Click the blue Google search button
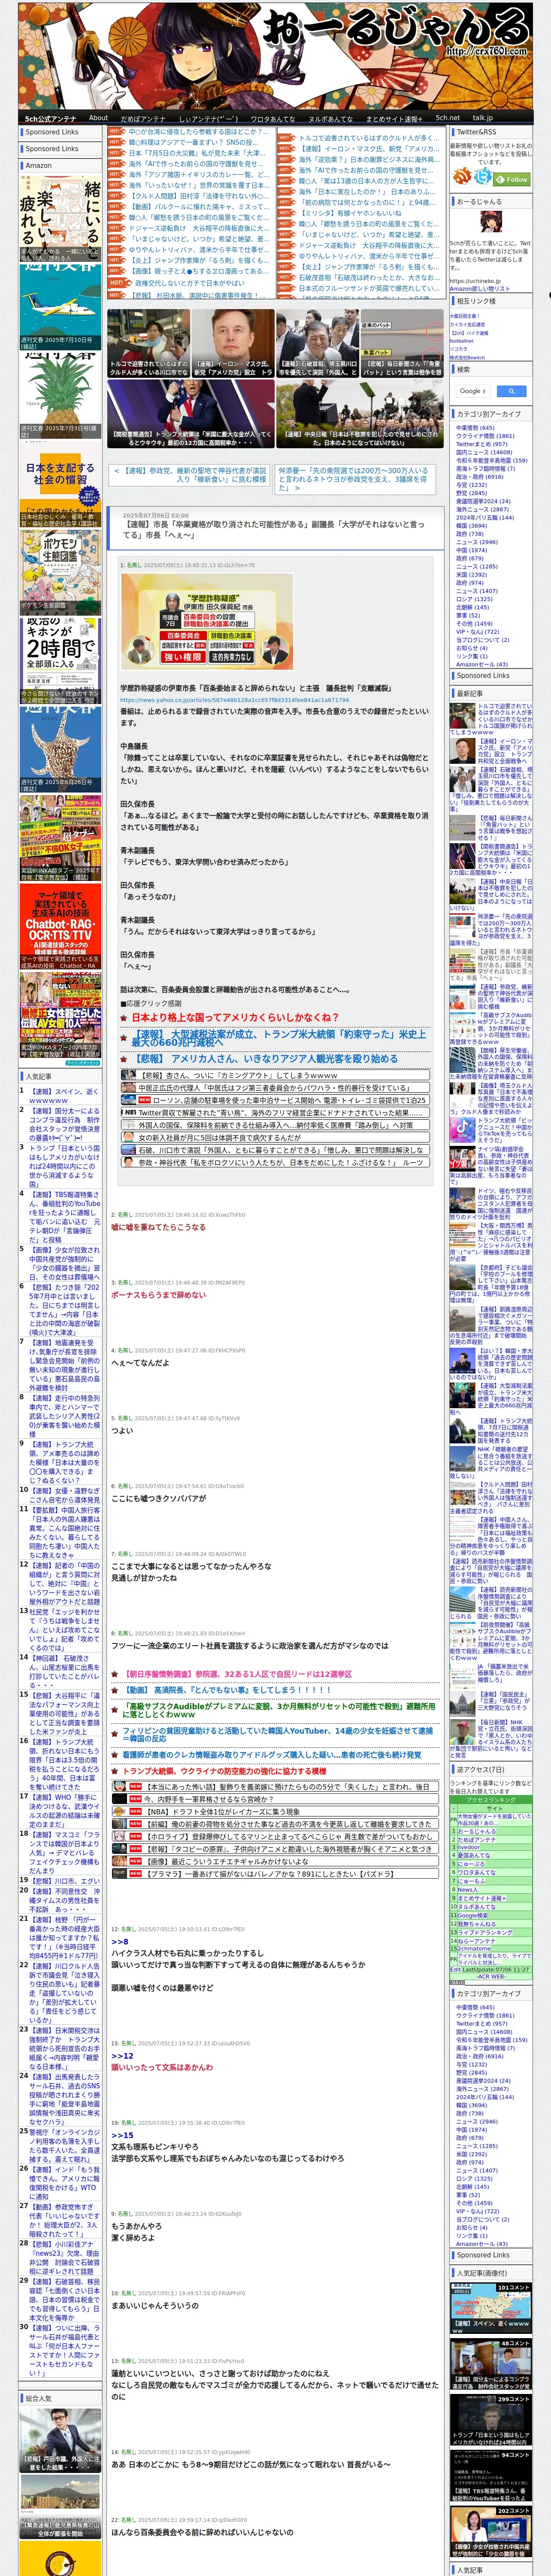551x2576 pixels. point(511,391)
